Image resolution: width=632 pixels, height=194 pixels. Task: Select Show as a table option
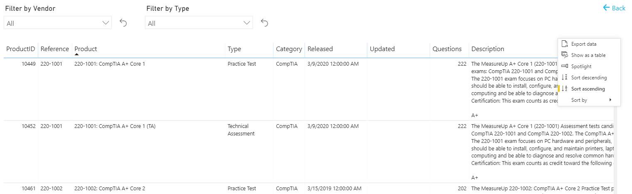pyautogui.click(x=589, y=55)
